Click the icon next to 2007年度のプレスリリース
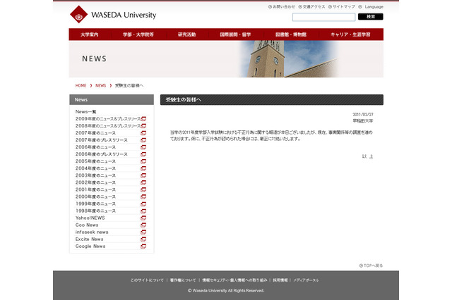The width and height of the screenshot is (452, 300). (x=143, y=140)
